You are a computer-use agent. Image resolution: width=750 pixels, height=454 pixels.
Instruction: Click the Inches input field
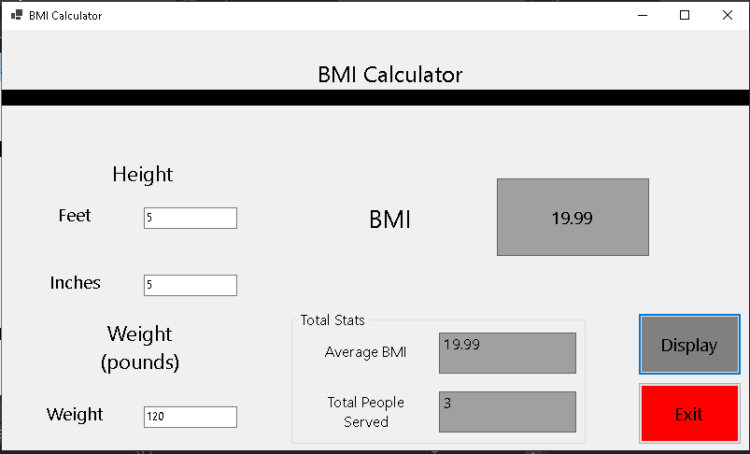coord(190,285)
